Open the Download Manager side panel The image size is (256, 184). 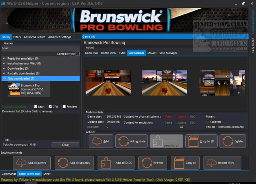253,22
